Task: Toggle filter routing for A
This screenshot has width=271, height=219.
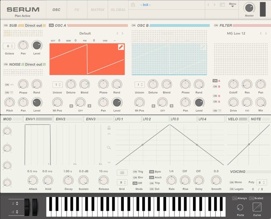Action: (x=215, y=81)
